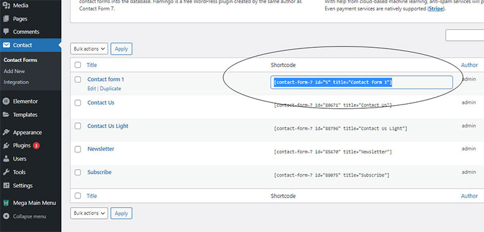Click the Plugins plug icon
The height and width of the screenshot is (232, 484).
(x=6, y=146)
